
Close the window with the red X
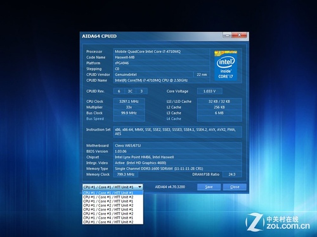pyautogui.click(x=239, y=35)
